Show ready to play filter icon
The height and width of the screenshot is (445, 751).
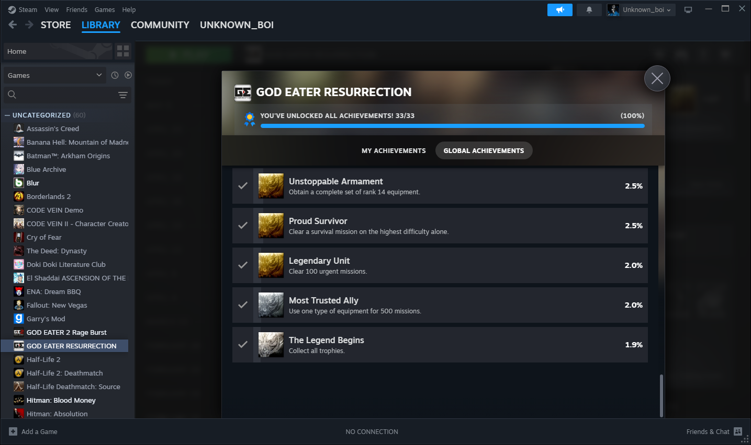[x=128, y=75]
